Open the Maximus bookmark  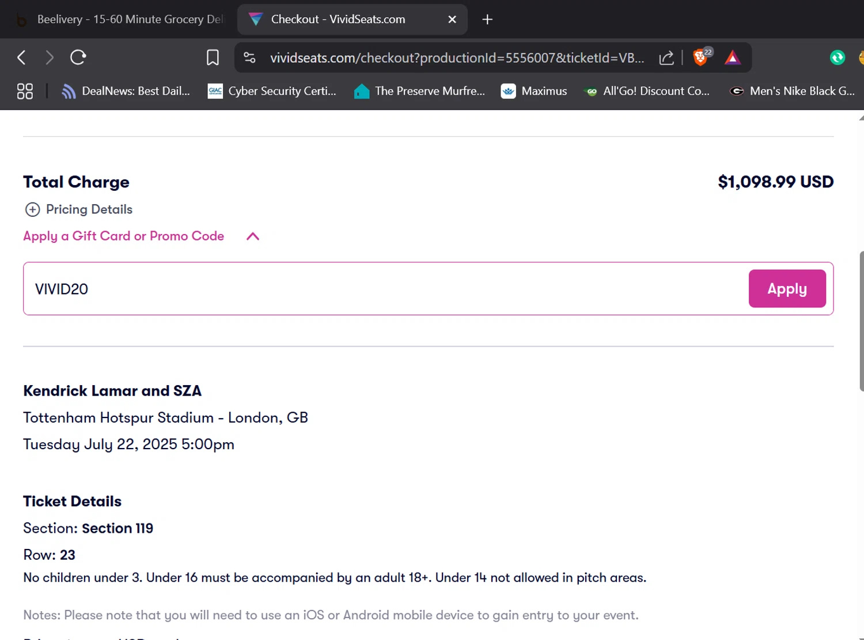click(534, 91)
